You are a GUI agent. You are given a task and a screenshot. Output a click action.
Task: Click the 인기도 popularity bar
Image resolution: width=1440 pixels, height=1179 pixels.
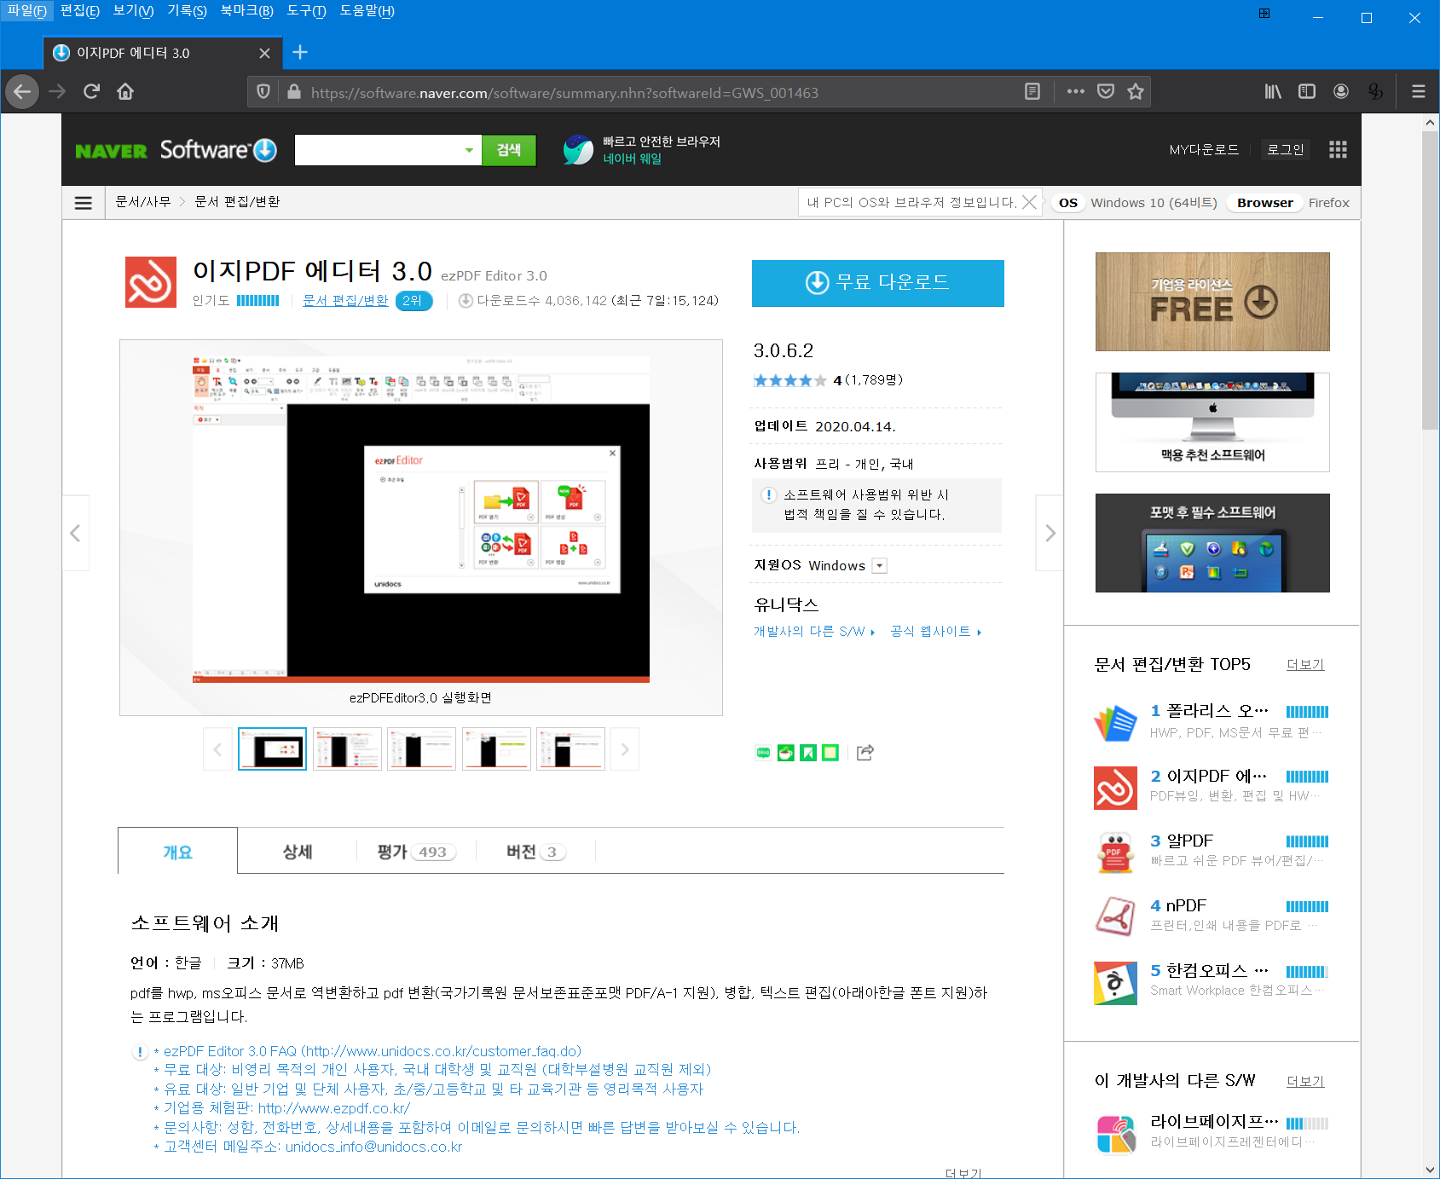pyautogui.click(x=257, y=301)
